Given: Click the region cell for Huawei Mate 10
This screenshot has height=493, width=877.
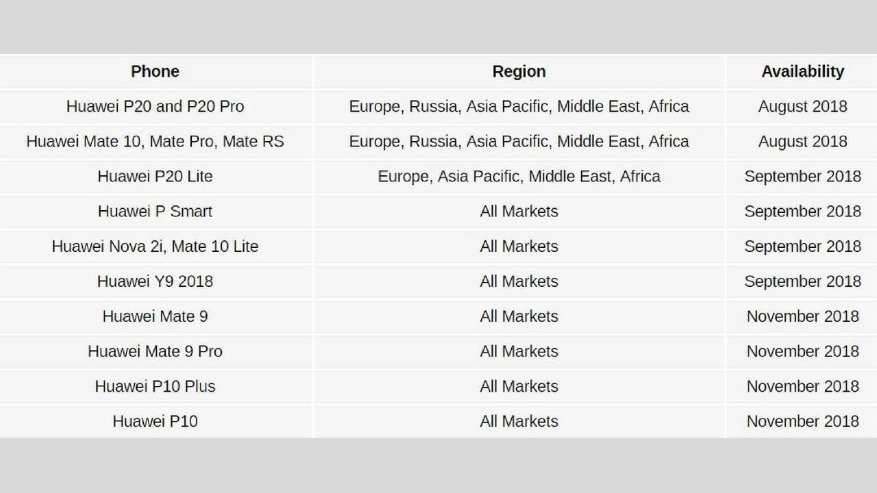Looking at the screenshot, I should (519, 141).
